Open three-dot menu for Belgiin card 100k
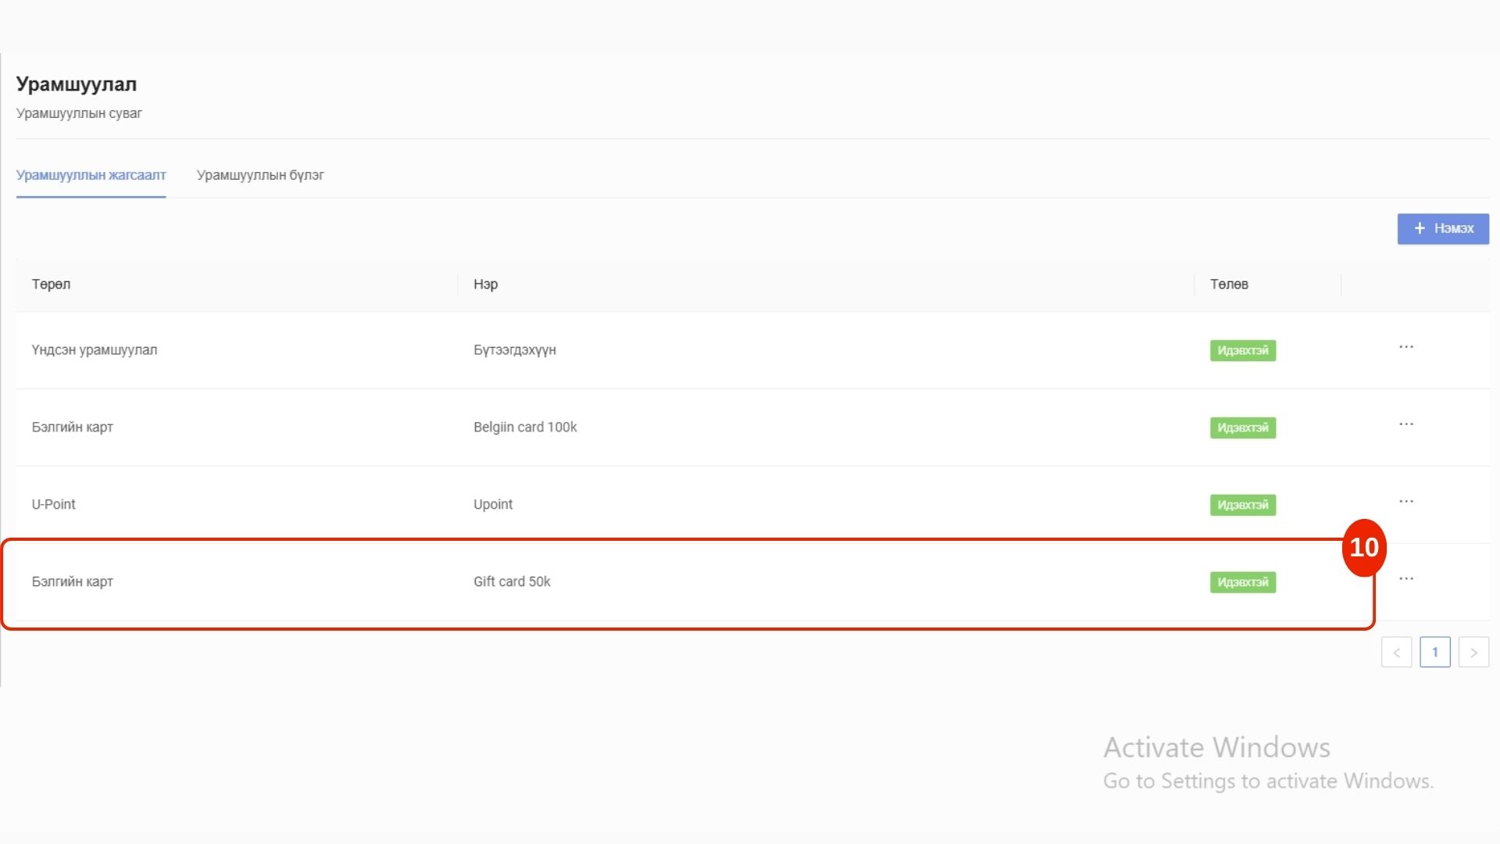 coord(1405,424)
